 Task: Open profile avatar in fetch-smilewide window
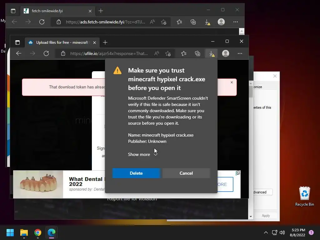click(221, 22)
